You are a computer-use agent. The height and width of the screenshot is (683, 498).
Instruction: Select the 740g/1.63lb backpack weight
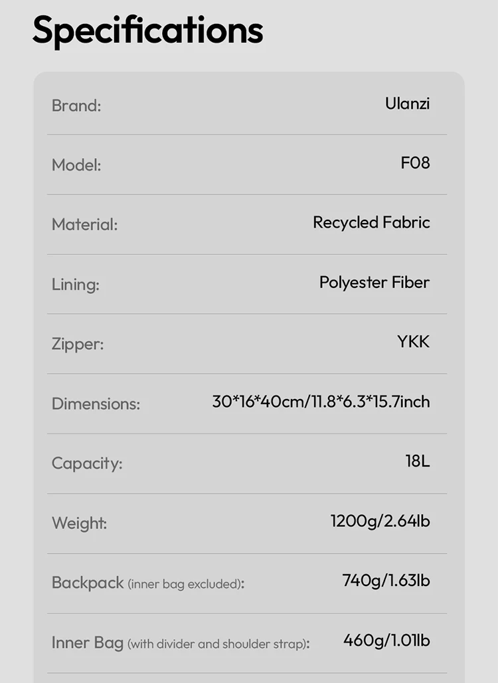click(x=386, y=581)
